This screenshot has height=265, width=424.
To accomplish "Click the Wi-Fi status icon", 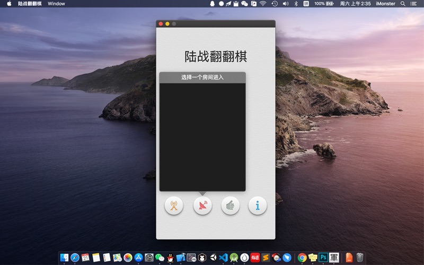I will (x=263, y=4).
